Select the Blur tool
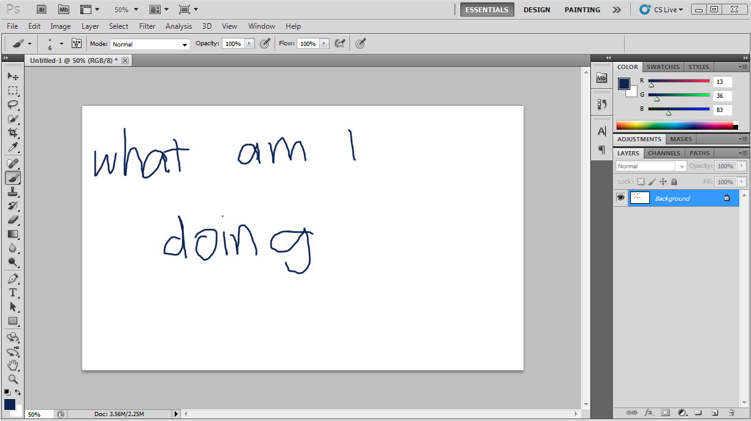 point(13,248)
